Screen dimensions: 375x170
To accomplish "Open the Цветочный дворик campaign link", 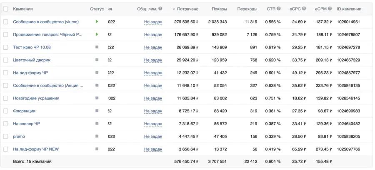I will [32, 60].
